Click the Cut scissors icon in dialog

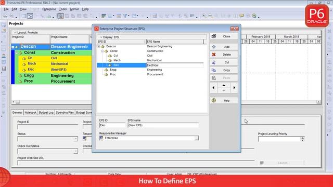(x=214, y=62)
